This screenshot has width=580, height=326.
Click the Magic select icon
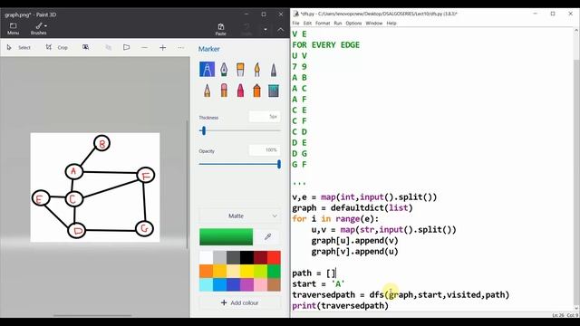85,47
